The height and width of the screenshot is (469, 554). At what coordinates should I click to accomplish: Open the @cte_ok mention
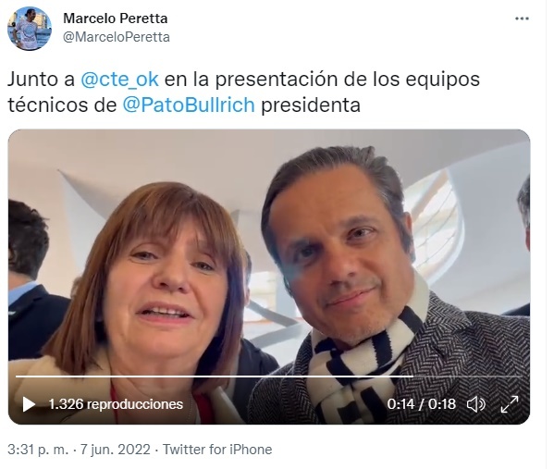tap(119, 80)
